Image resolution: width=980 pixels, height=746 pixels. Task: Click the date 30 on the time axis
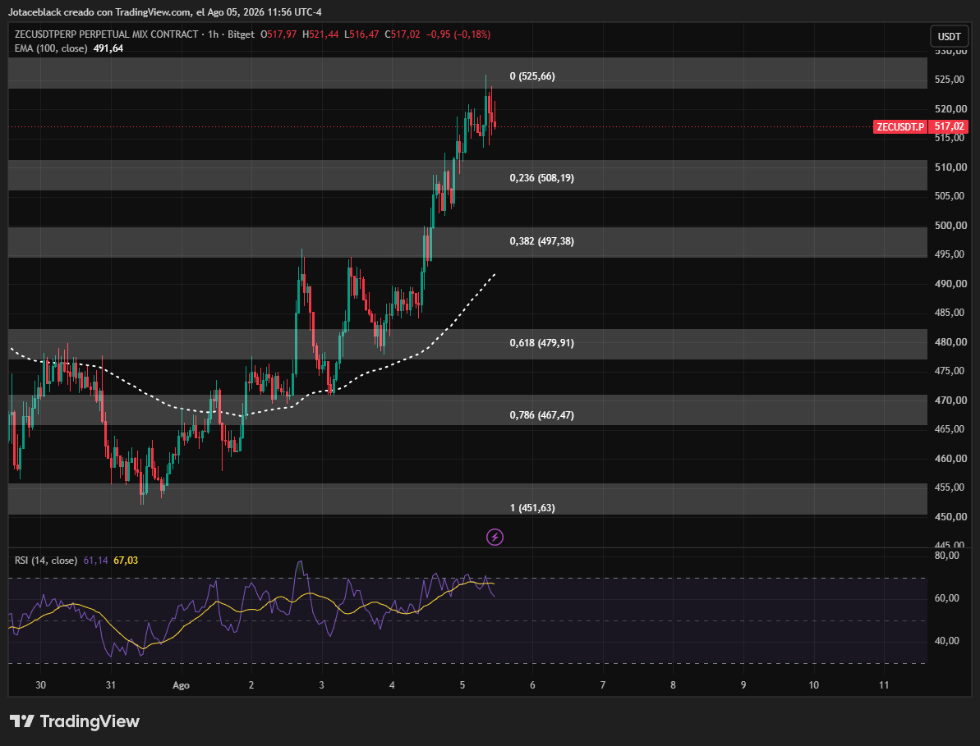tap(40, 685)
